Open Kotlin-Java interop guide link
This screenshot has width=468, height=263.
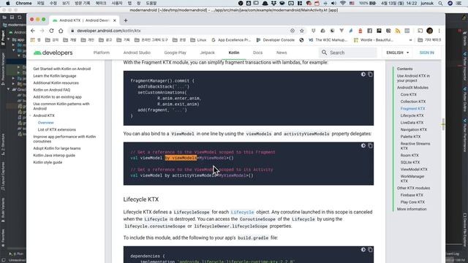(x=54, y=156)
